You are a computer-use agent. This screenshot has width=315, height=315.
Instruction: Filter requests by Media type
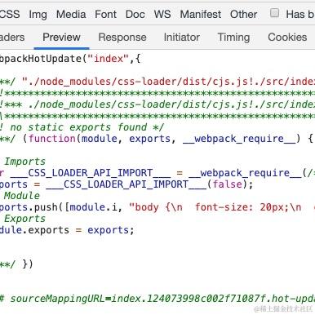71,14
